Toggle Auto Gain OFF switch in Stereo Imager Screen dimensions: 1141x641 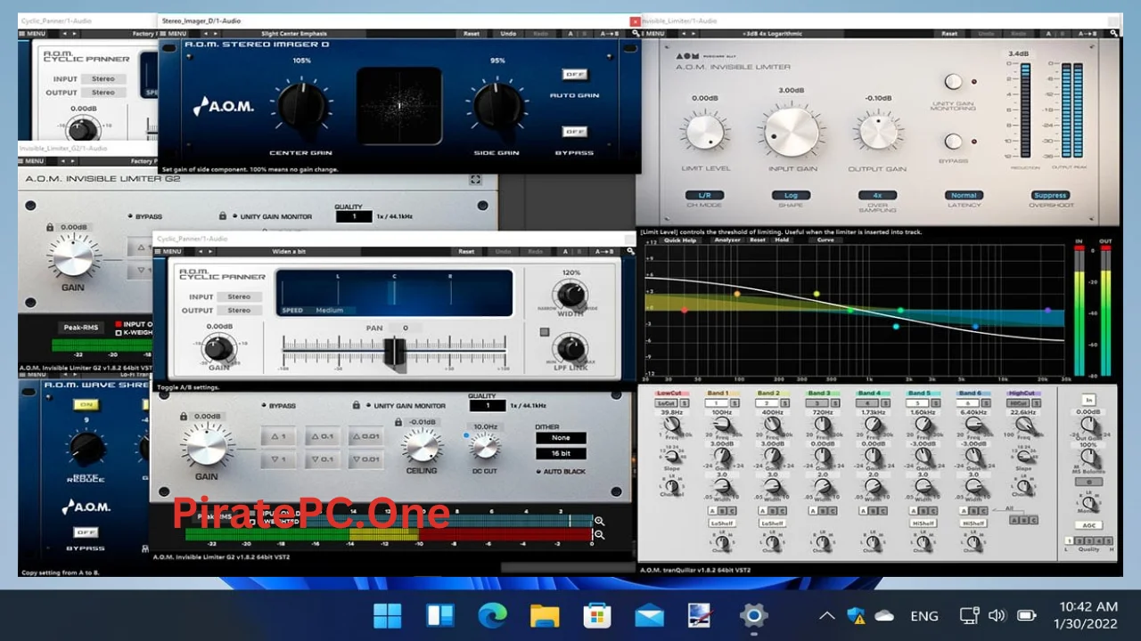pyautogui.click(x=574, y=75)
